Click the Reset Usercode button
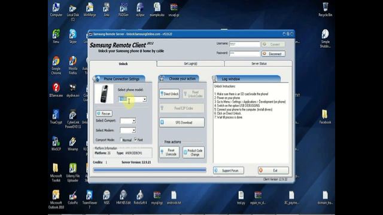383x215 pixels. coord(169,152)
